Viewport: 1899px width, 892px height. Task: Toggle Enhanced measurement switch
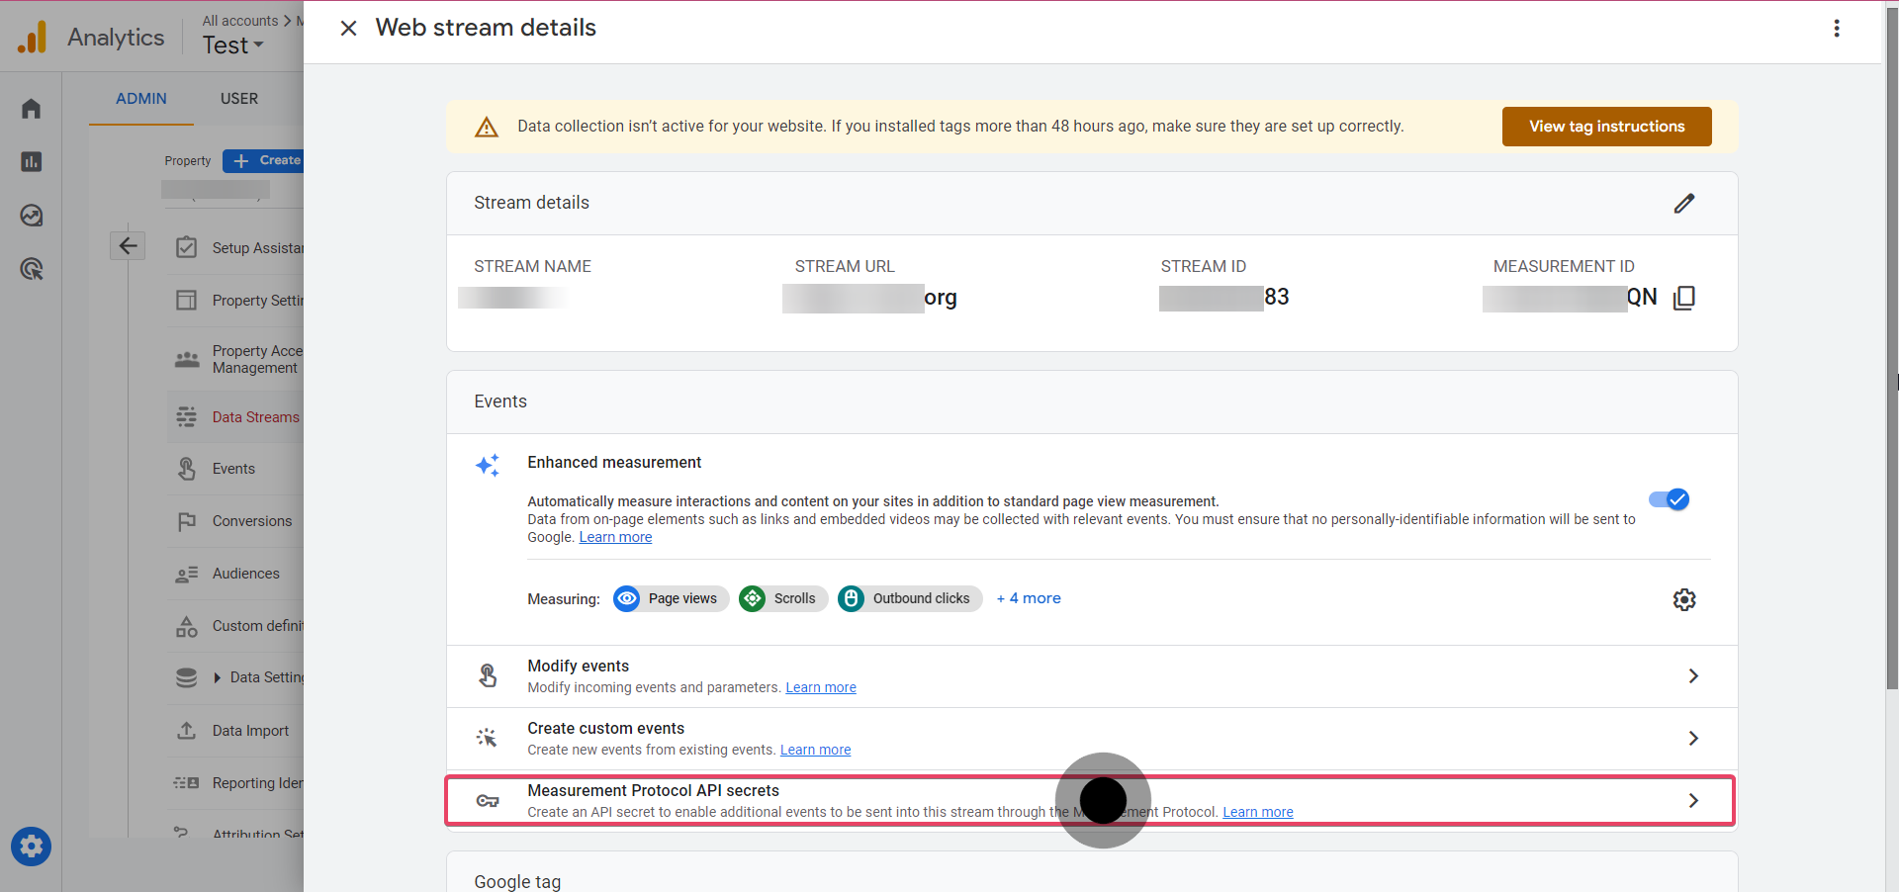(1670, 499)
